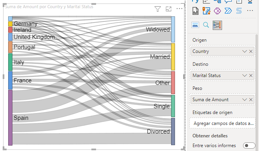Select the Married yellow destination node bar
This screenshot has height=151, width=259.
click(173, 57)
